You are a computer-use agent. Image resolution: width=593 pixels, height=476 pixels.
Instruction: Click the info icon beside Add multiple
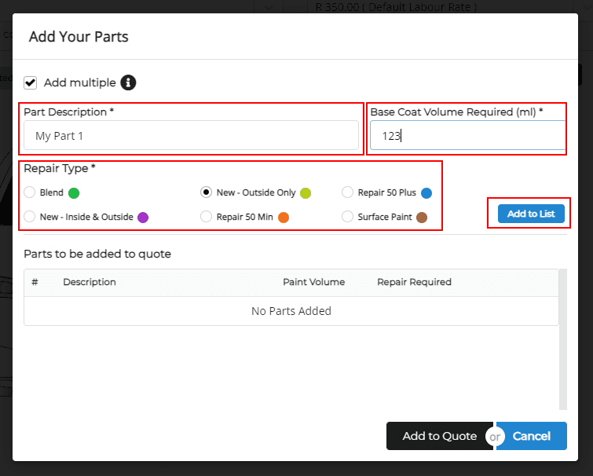[129, 82]
